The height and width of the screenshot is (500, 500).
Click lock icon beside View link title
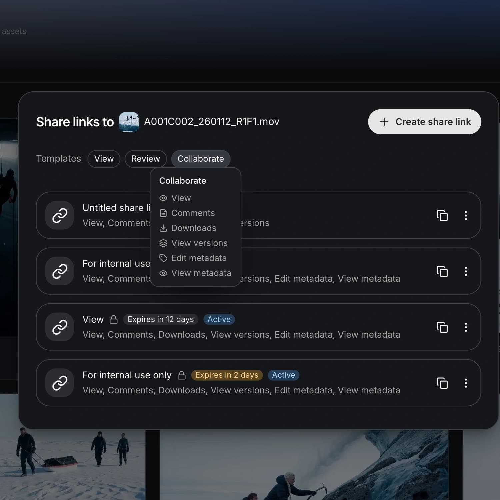pos(114,319)
